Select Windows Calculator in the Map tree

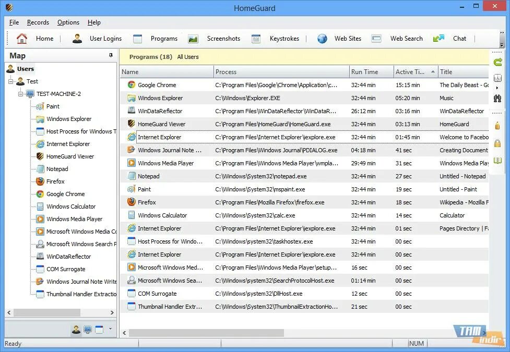[x=66, y=207]
